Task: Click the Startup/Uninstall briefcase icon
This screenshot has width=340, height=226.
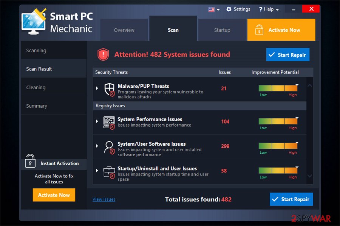Action: coord(109,173)
